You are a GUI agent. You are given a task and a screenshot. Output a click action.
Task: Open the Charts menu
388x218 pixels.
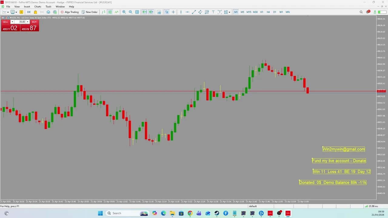click(38, 7)
